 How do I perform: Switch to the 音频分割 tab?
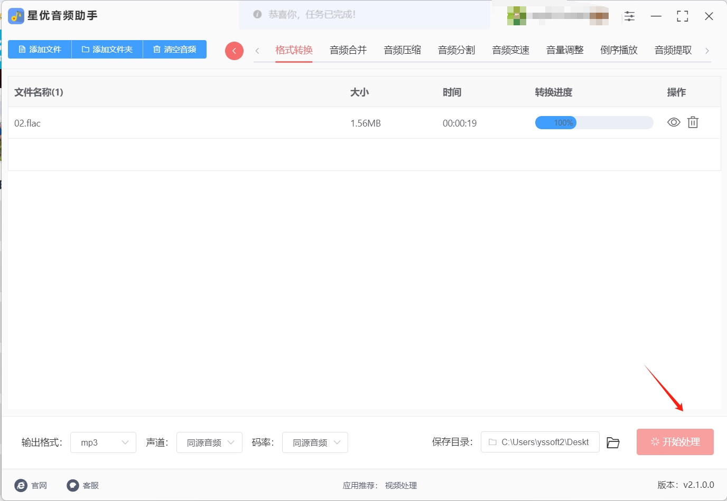click(x=456, y=50)
